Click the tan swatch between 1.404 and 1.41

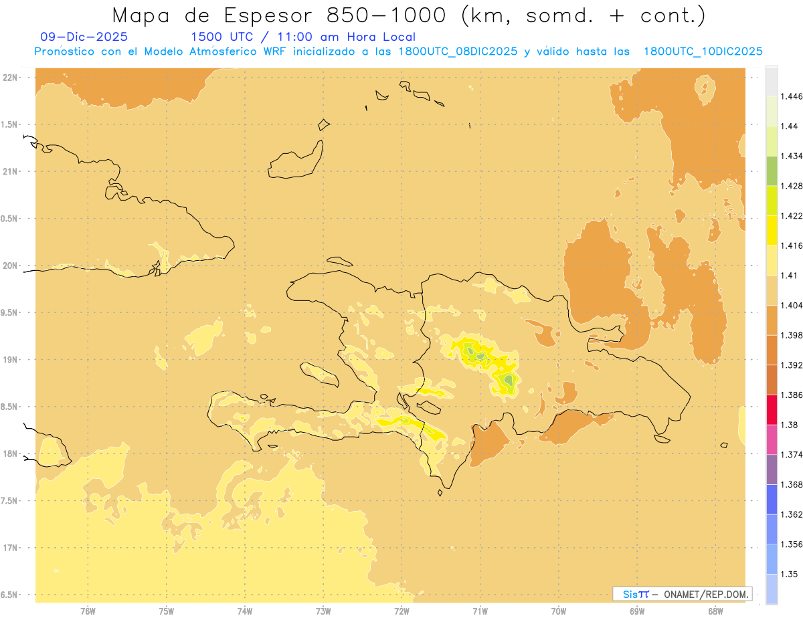[x=772, y=290]
